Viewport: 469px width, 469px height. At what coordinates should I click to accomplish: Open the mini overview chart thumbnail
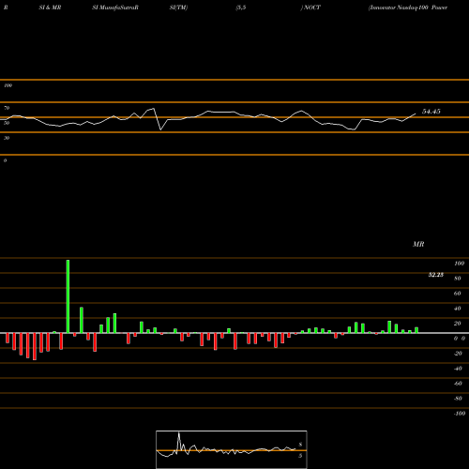[232, 449]
